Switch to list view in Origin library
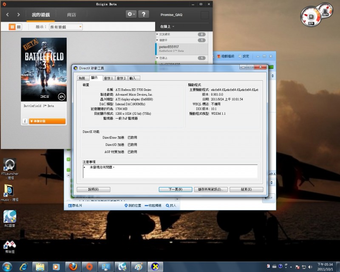This screenshot has width=340, height=272. point(19,27)
